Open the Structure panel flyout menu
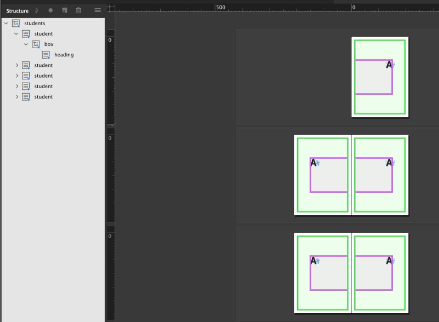Image resolution: width=439 pixels, height=322 pixels. coord(97,10)
